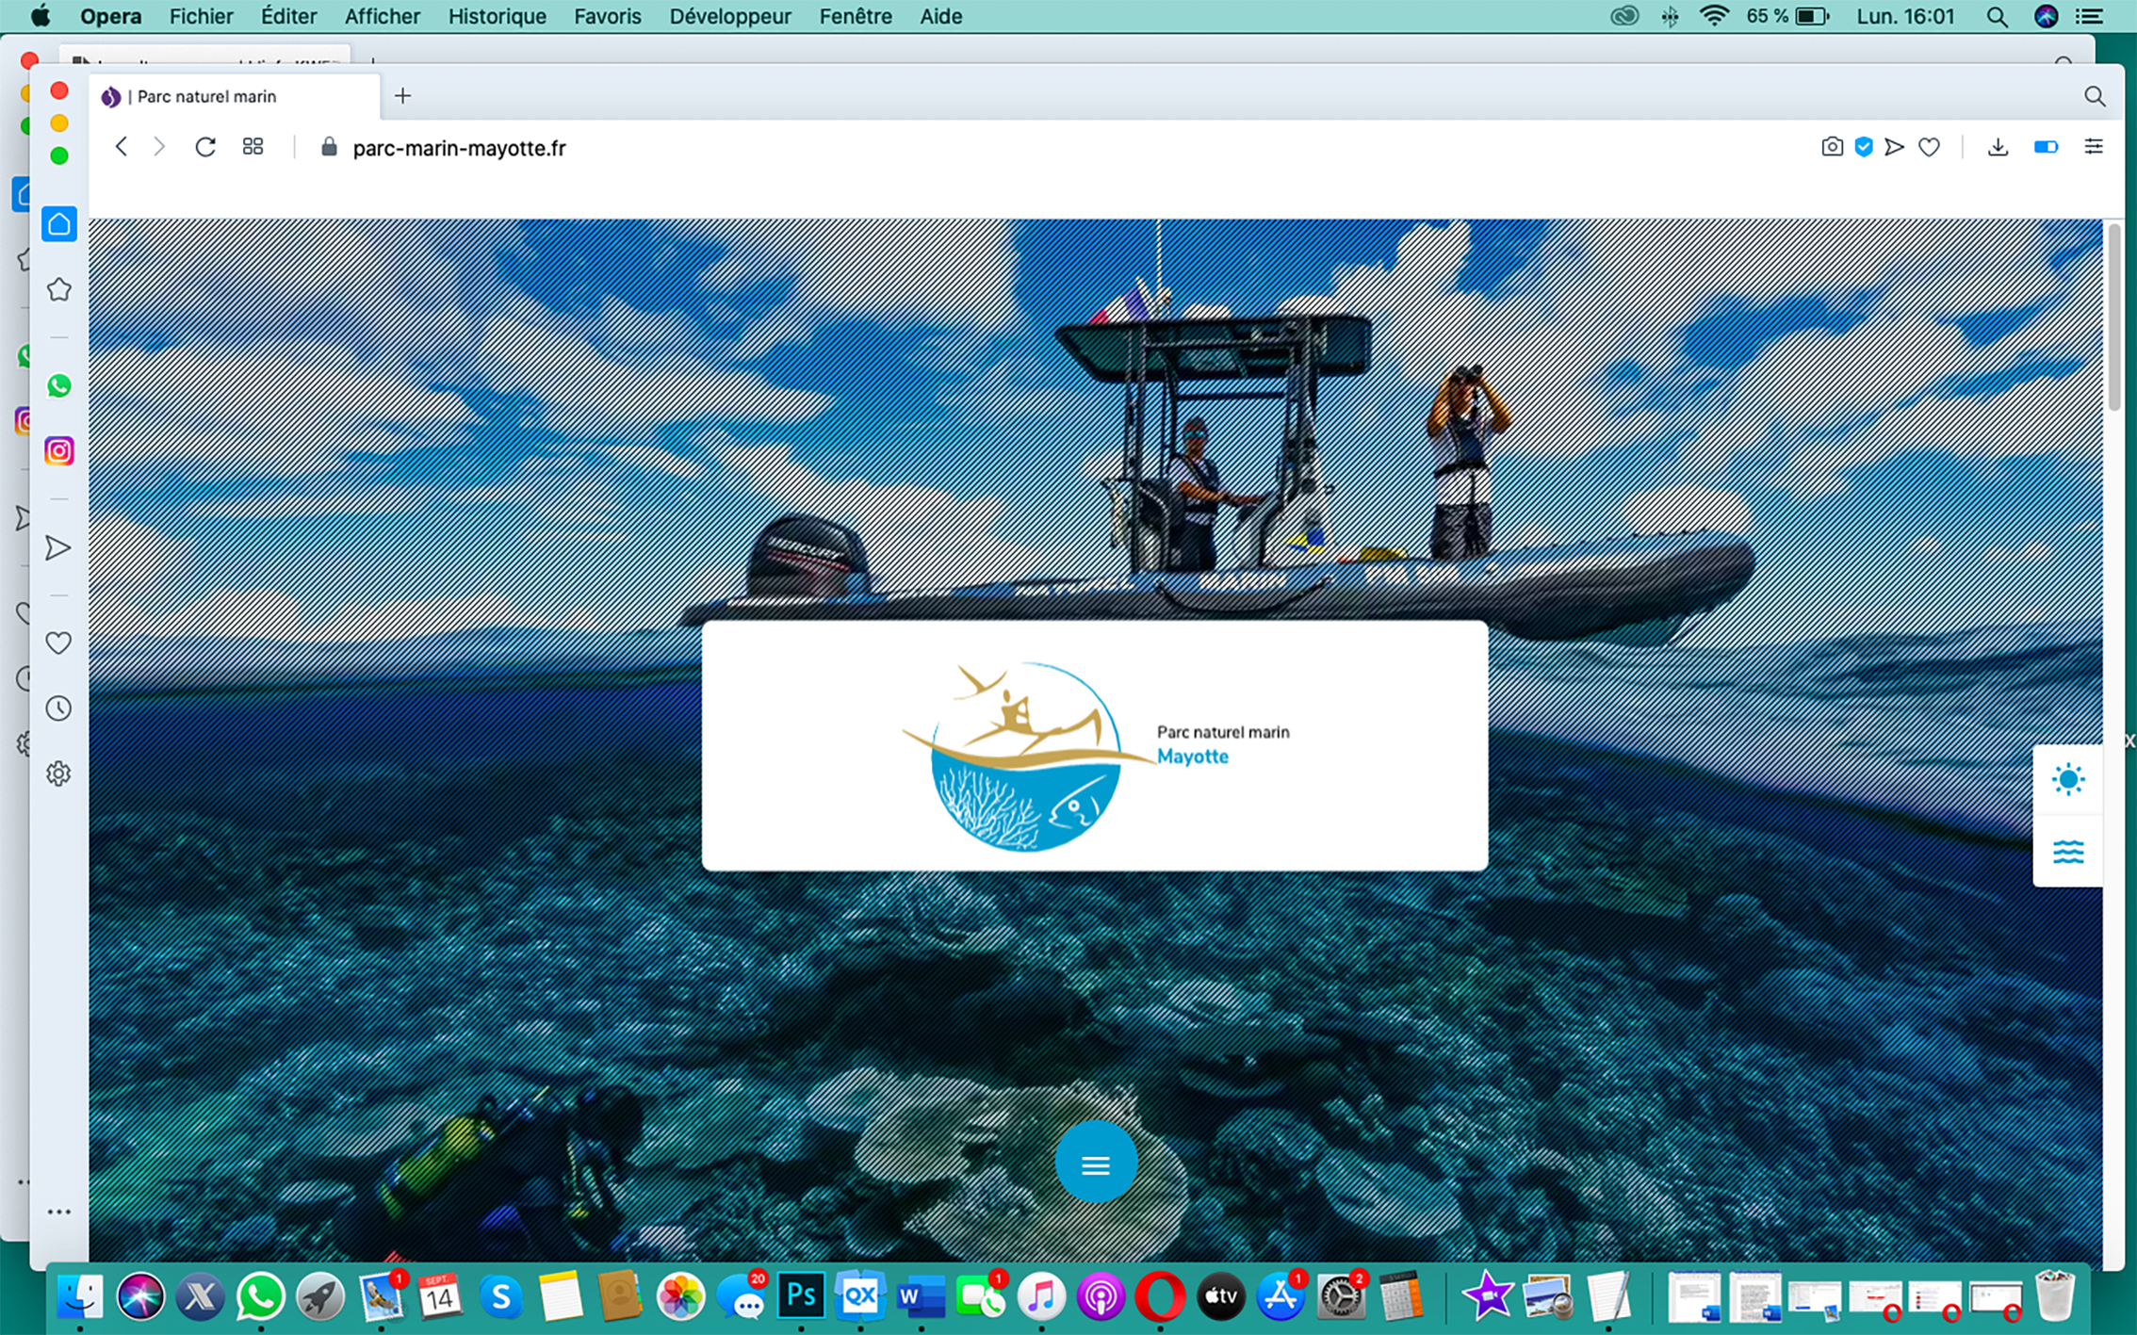The width and height of the screenshot is (2137, 1335).
Task: Toggle the blue battery saver switch
Action: point(2045,147)
